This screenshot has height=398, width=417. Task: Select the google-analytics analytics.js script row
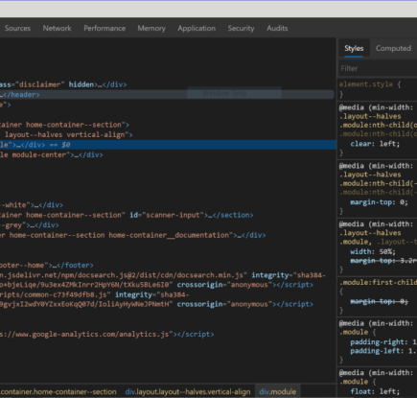point(168,335)
